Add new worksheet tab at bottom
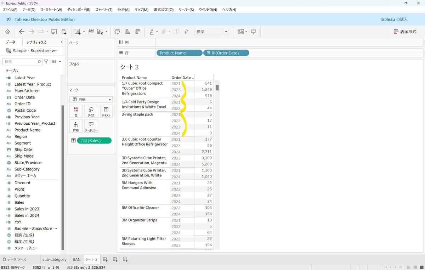Screen dimensions: 425x270 (105, 260)
